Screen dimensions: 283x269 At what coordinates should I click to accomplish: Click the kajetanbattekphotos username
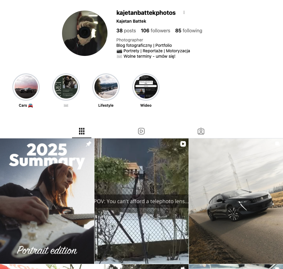coord(146,13)
